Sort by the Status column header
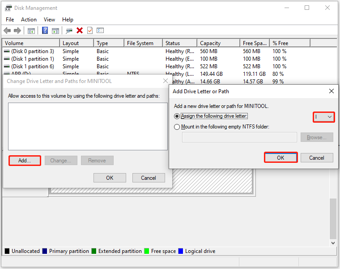Image resolution: width=340 pixels, height=269 pixels. coord(180,43)
